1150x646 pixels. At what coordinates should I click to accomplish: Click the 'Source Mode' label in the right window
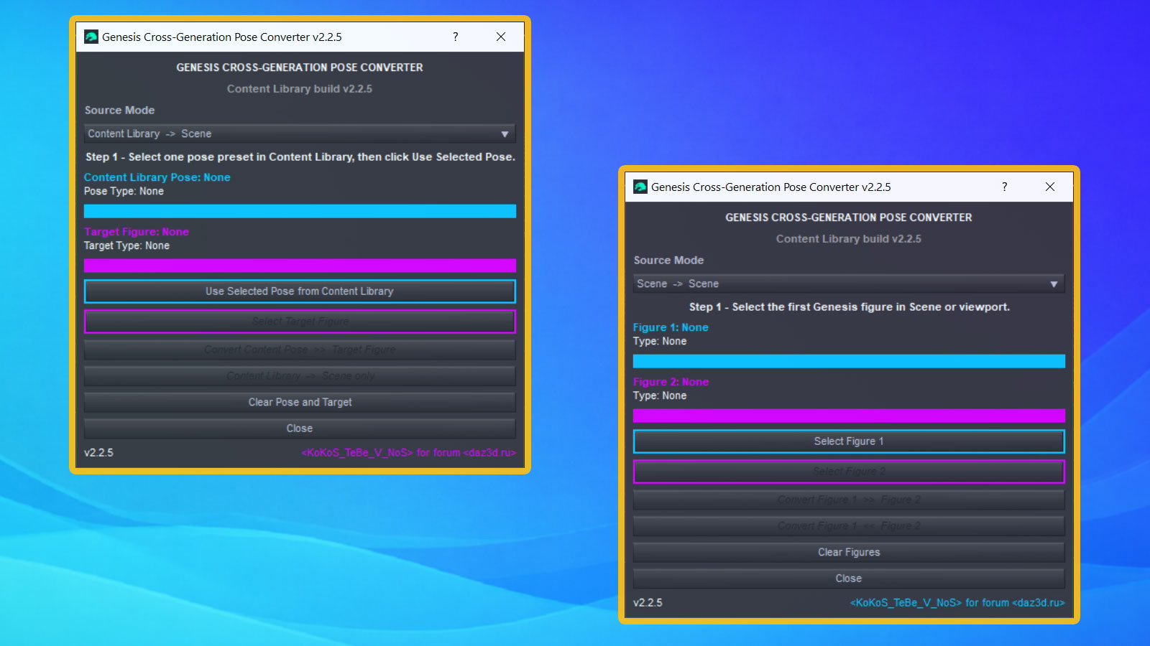click(668, 260)
